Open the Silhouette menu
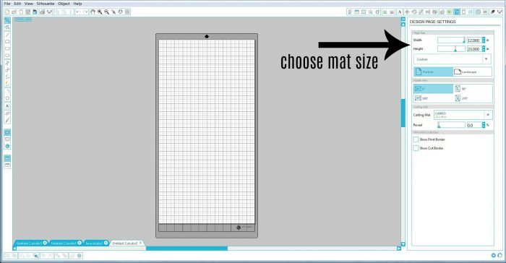This screenshot has height=263, width=506. click(x=45, y=4)
